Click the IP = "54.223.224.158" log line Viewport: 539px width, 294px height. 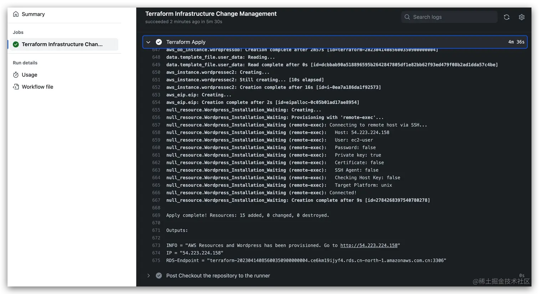(x=195, y=253)
